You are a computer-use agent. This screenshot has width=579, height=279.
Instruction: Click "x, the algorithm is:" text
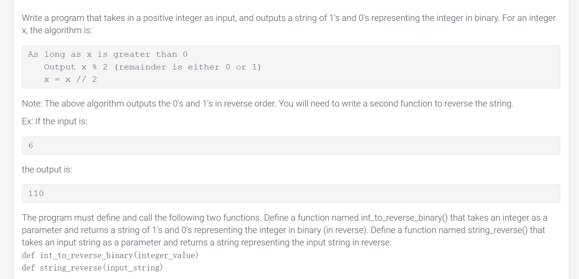click(x=57, y=30)
